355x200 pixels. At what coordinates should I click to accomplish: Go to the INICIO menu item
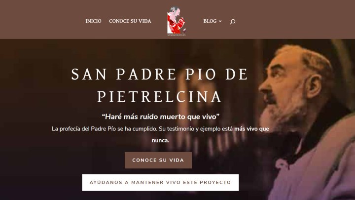click(x=93, y=21)
